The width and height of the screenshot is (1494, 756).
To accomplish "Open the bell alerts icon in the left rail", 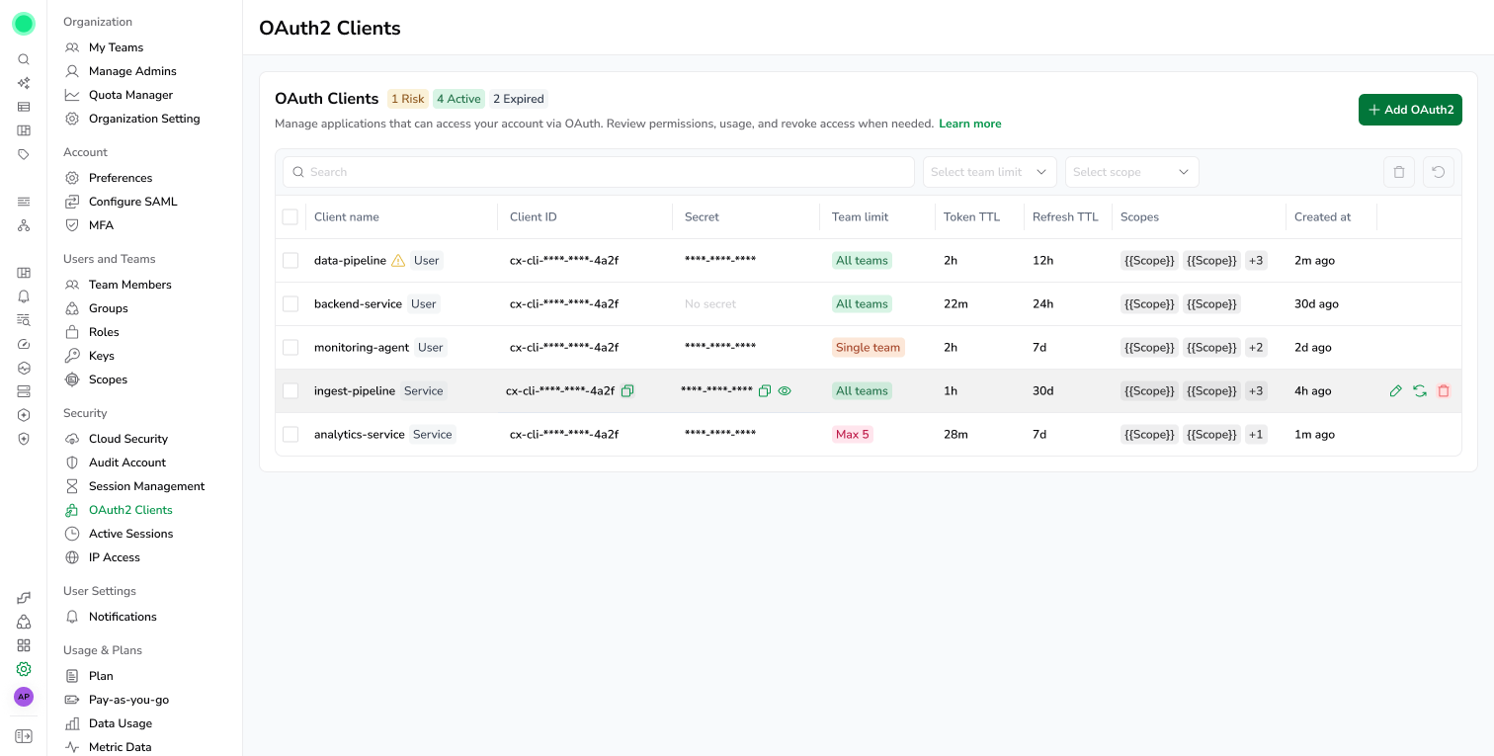I will [24, 296].
